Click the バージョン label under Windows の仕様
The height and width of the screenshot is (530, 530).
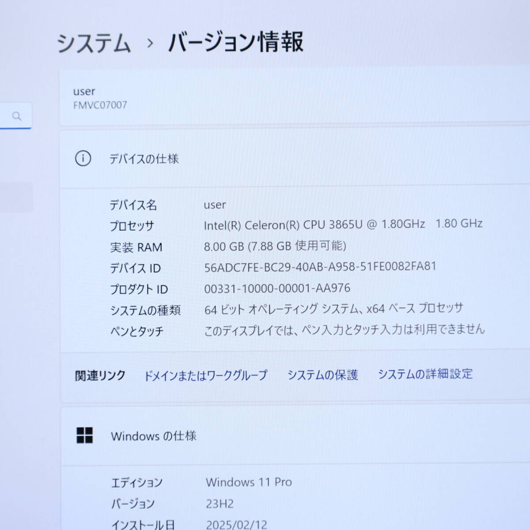[x=132, y=503]
